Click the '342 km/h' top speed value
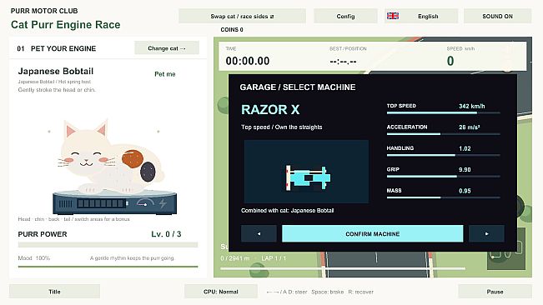This screenshot has width=543, height=305. pos(471,106)
